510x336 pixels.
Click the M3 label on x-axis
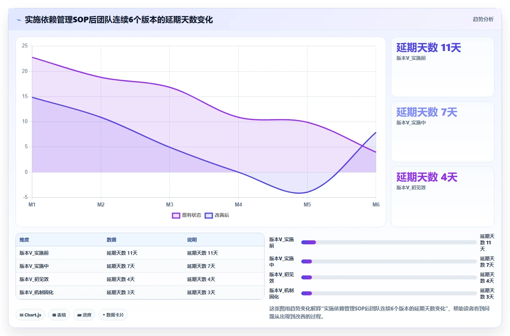tap(169, 204)
